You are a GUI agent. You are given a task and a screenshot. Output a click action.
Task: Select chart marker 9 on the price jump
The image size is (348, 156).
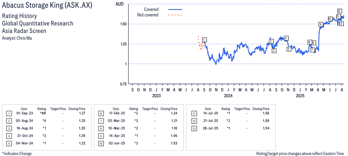pyautogui.click(x=320, y=24)
